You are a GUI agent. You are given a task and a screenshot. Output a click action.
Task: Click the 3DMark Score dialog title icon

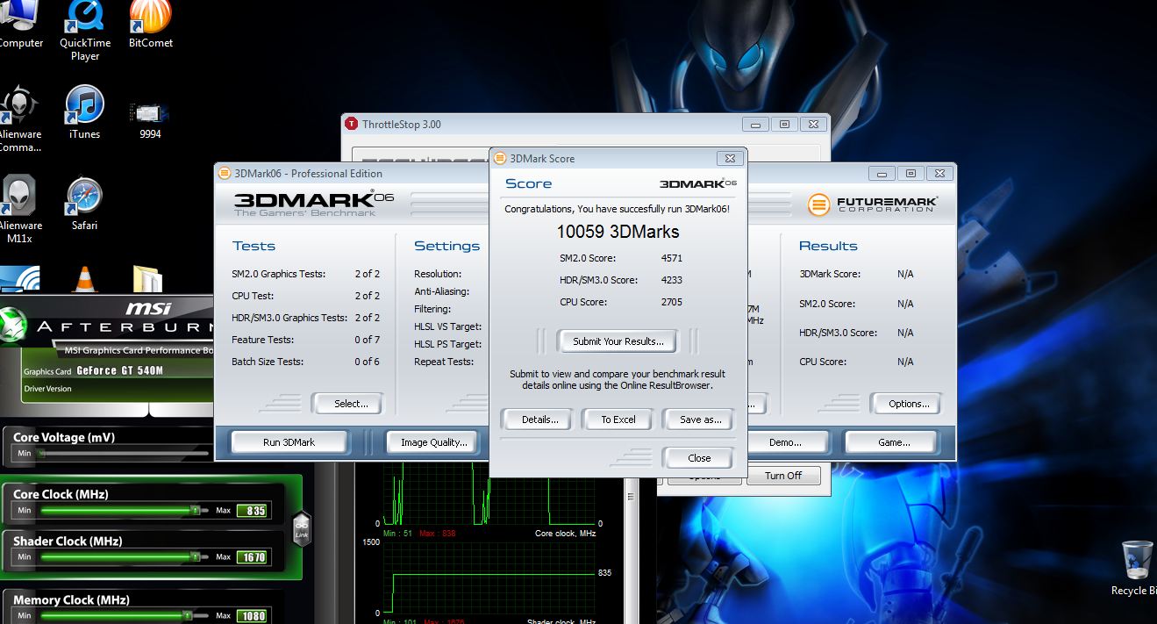click(500, 159)
